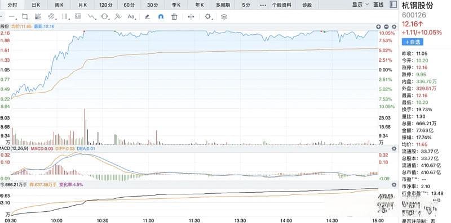This screenshot has height=223, width=451.
Task: Click the pencil edit drawing icon
Action: 147,17
